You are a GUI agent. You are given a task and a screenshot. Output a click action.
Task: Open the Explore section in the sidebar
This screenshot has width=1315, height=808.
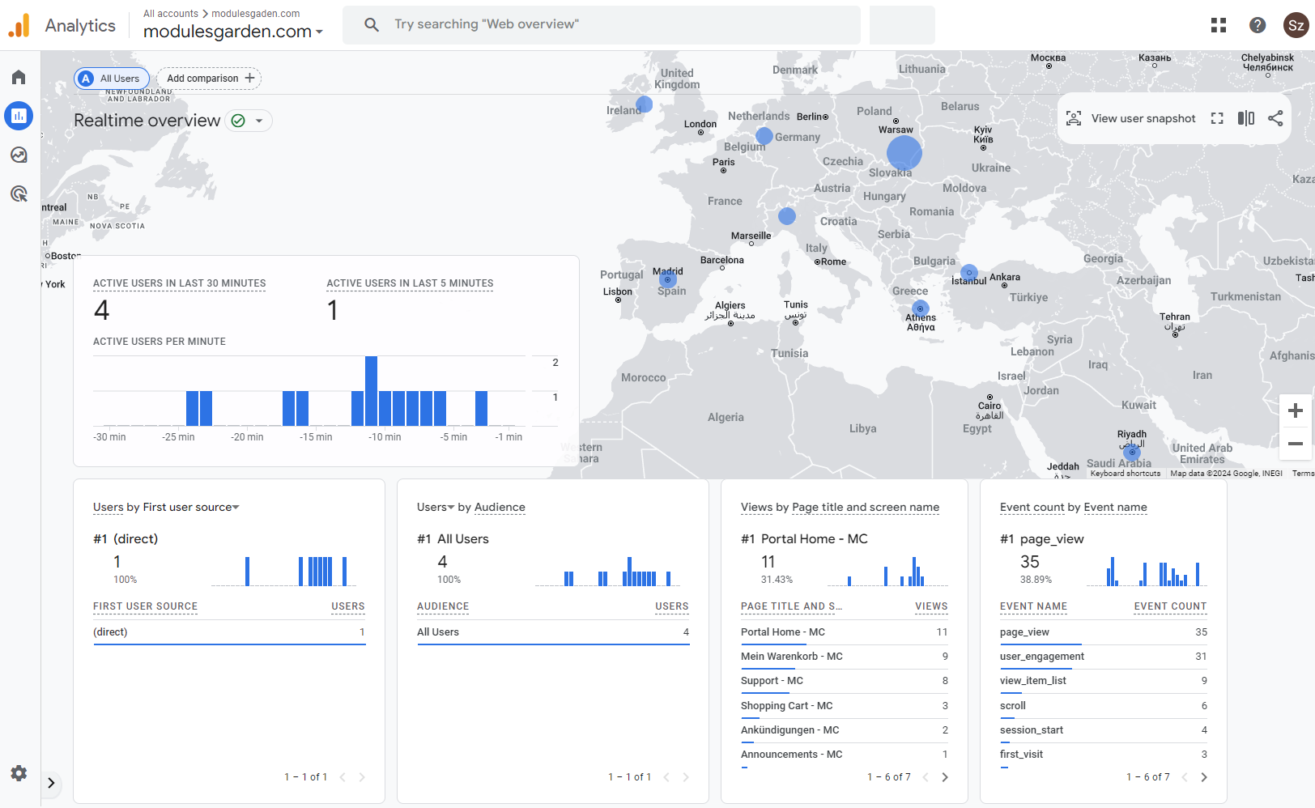18,155
